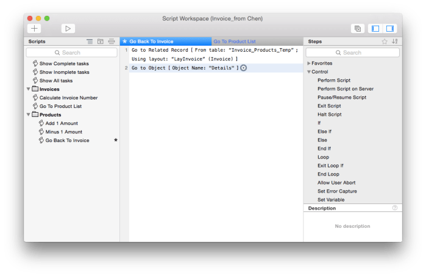Select the Perform Script step

pyautogui.click(x=333, y=80)
